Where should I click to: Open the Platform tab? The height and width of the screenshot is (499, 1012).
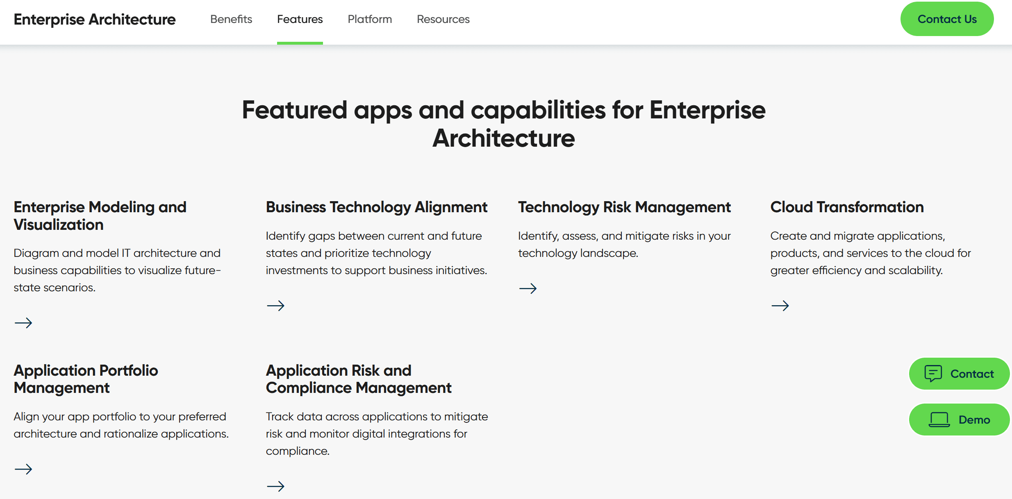(370, 19)
